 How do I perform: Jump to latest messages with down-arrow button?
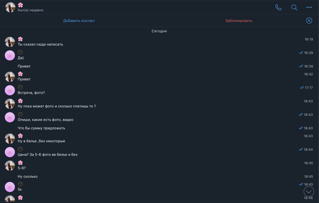pyautogui.click(x=309, y=191)
